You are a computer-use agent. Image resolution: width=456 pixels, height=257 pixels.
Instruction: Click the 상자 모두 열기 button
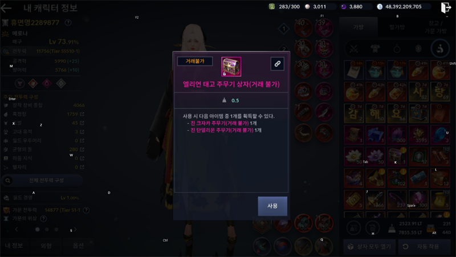coord(369,247)
